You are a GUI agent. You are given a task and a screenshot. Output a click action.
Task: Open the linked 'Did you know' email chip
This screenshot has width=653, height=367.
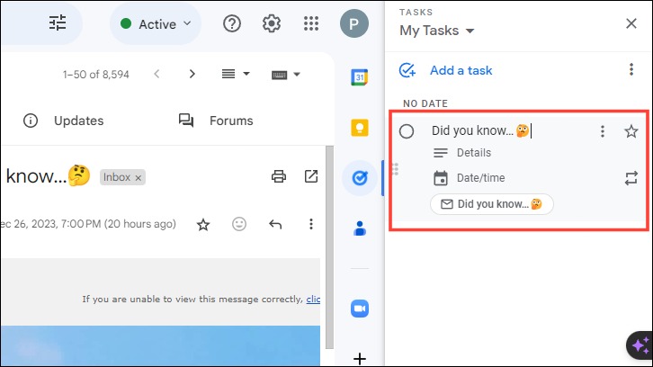(492, 204)
